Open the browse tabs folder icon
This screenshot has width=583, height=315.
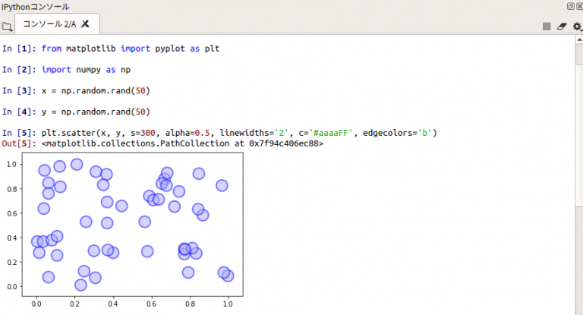(x=7, y=26)
